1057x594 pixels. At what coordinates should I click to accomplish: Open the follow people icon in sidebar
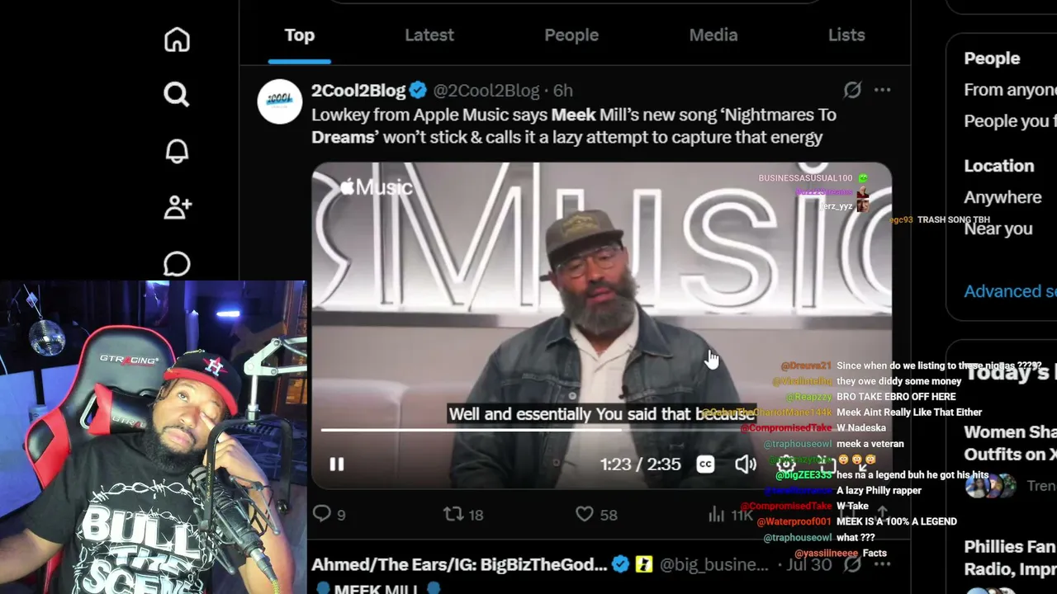[x=177, y=207]
